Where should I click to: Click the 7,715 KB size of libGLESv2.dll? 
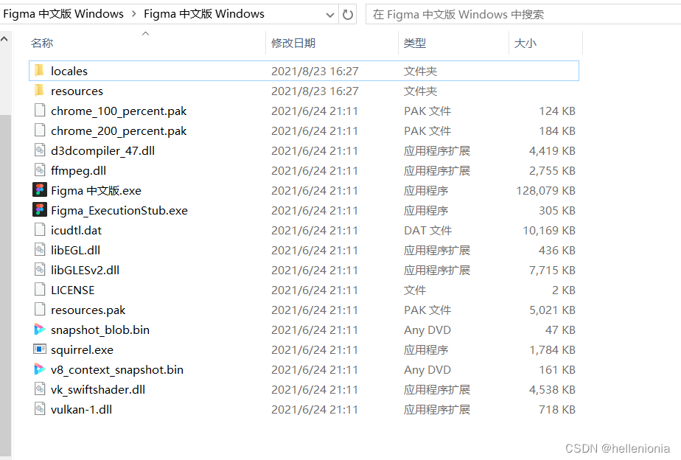tap(552, 271)
